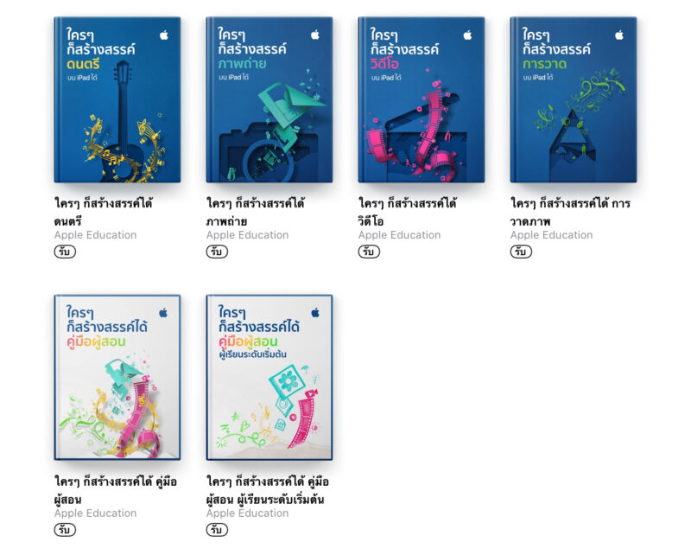The width and height of the screenshot is (691, 555).
Task: Get the คู่มือผู้สอน teacher guide via รับ
Action: [x=65, y=529]
